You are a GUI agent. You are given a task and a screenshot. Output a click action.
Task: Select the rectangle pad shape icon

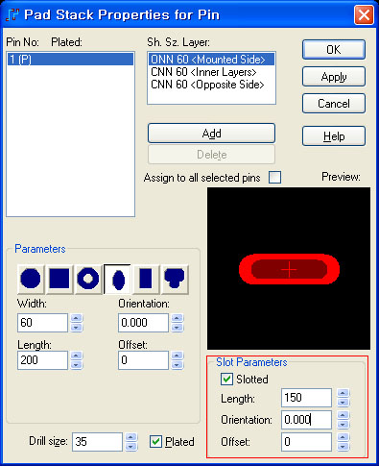click(x=146, y=279)
